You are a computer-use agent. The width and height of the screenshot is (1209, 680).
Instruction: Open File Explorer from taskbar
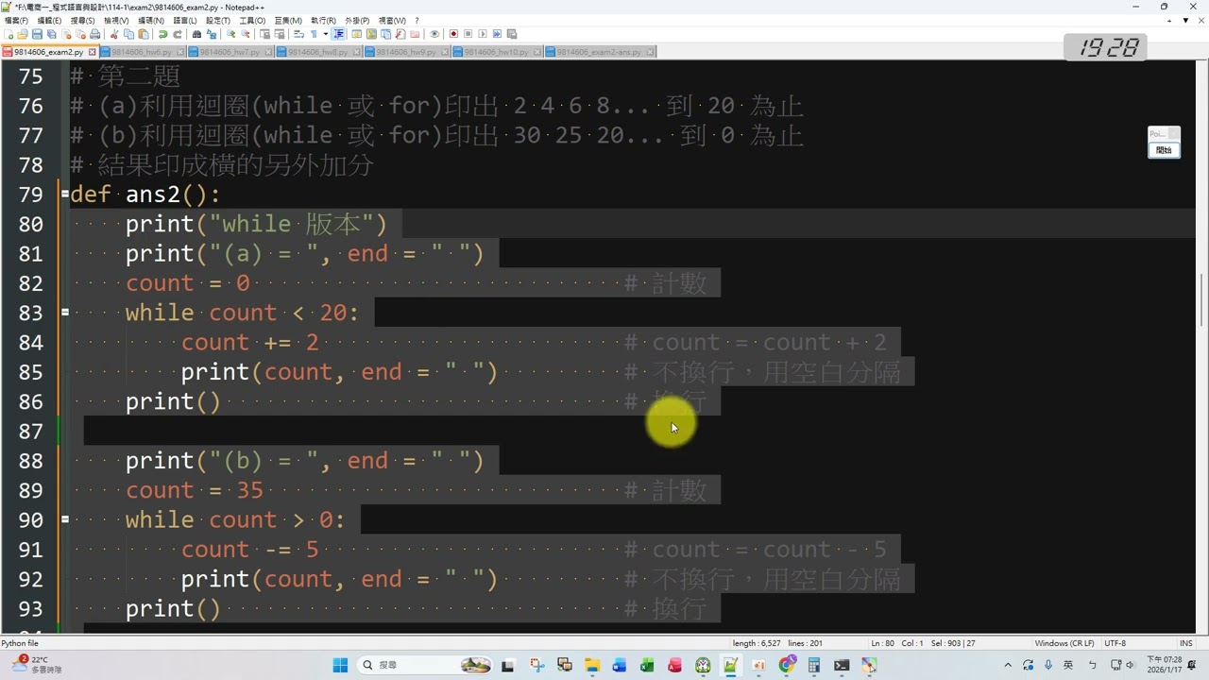591,665
